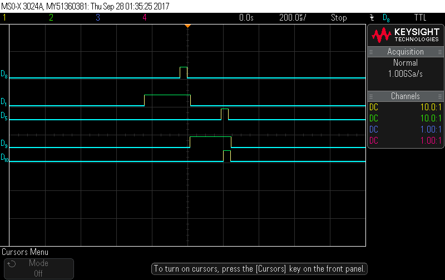Screen dimensions: 445x280
Task: Click the orange trigger time marker
Action: (x=187, y=26)
